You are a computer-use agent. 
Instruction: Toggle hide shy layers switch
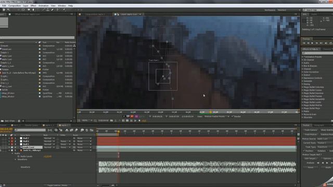(x=67, y=130)
